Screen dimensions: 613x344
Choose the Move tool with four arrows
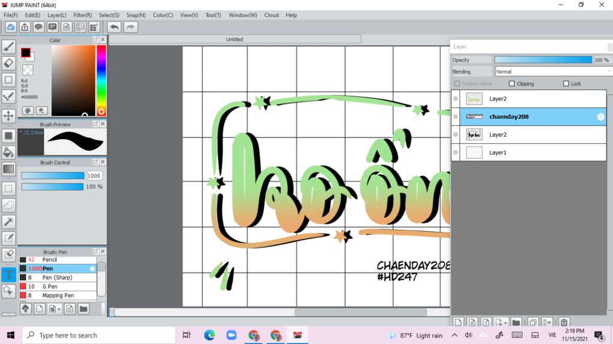coord(8,116)
